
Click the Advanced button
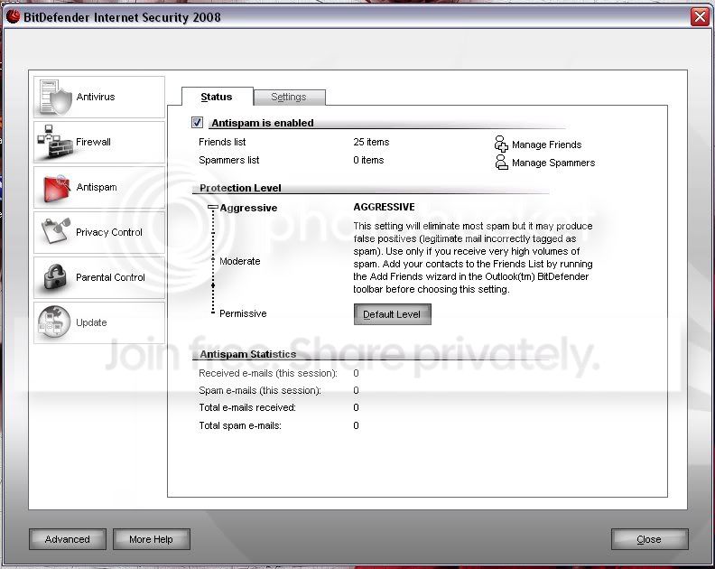click(x=68, y=539)
